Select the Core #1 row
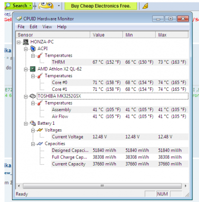This screenshot has height=202, width=199. pos(120,89)
